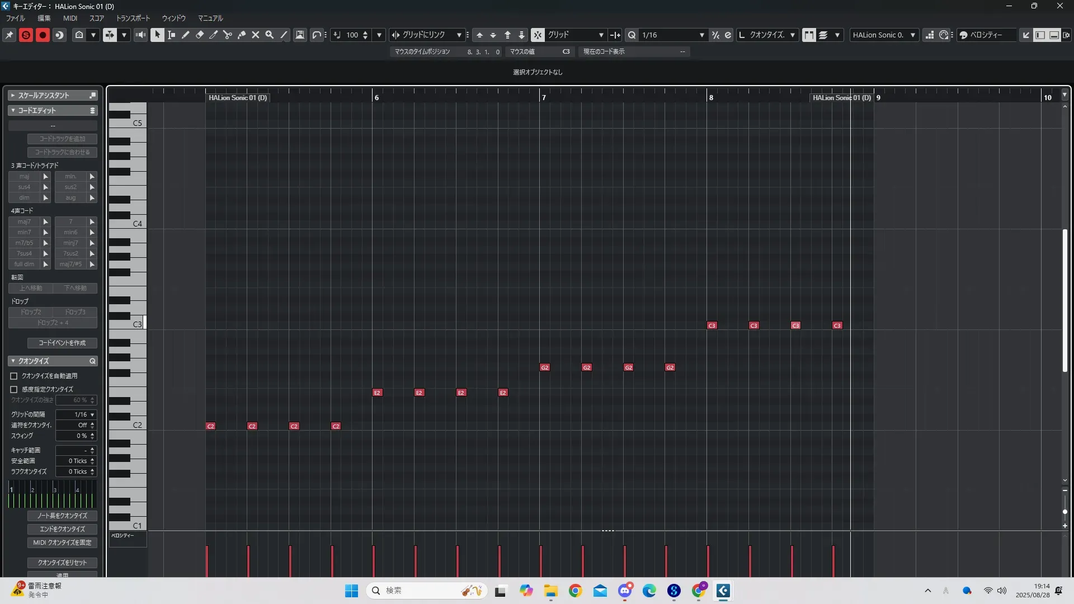The image size is (1074, 604).
Task: Enable 感度指定クオンタイズ checkbox
Action: tap(14, 389)
